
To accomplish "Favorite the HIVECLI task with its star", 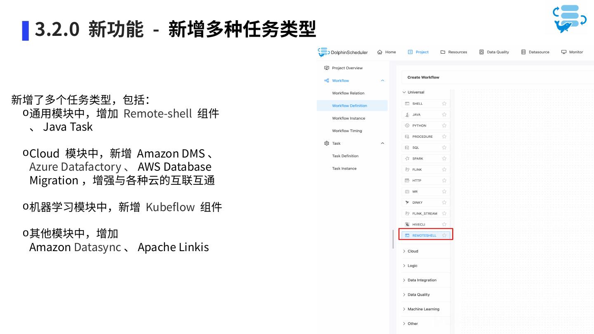I will (x=444, y=225).
